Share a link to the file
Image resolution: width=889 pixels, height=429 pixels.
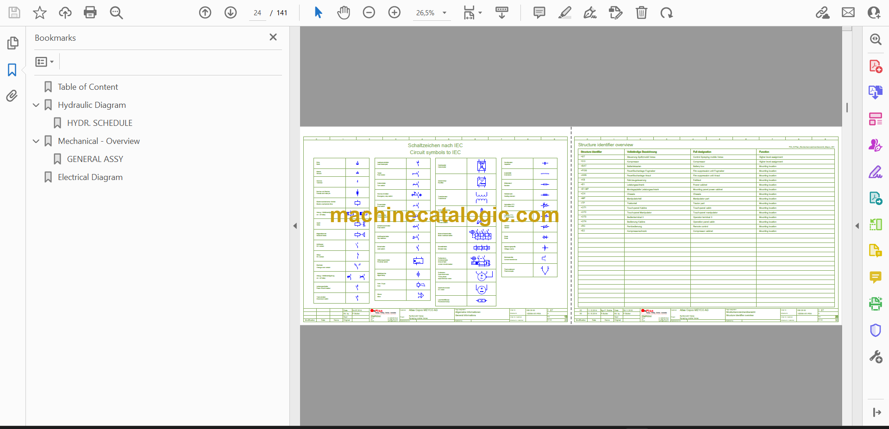coord(823,12)
